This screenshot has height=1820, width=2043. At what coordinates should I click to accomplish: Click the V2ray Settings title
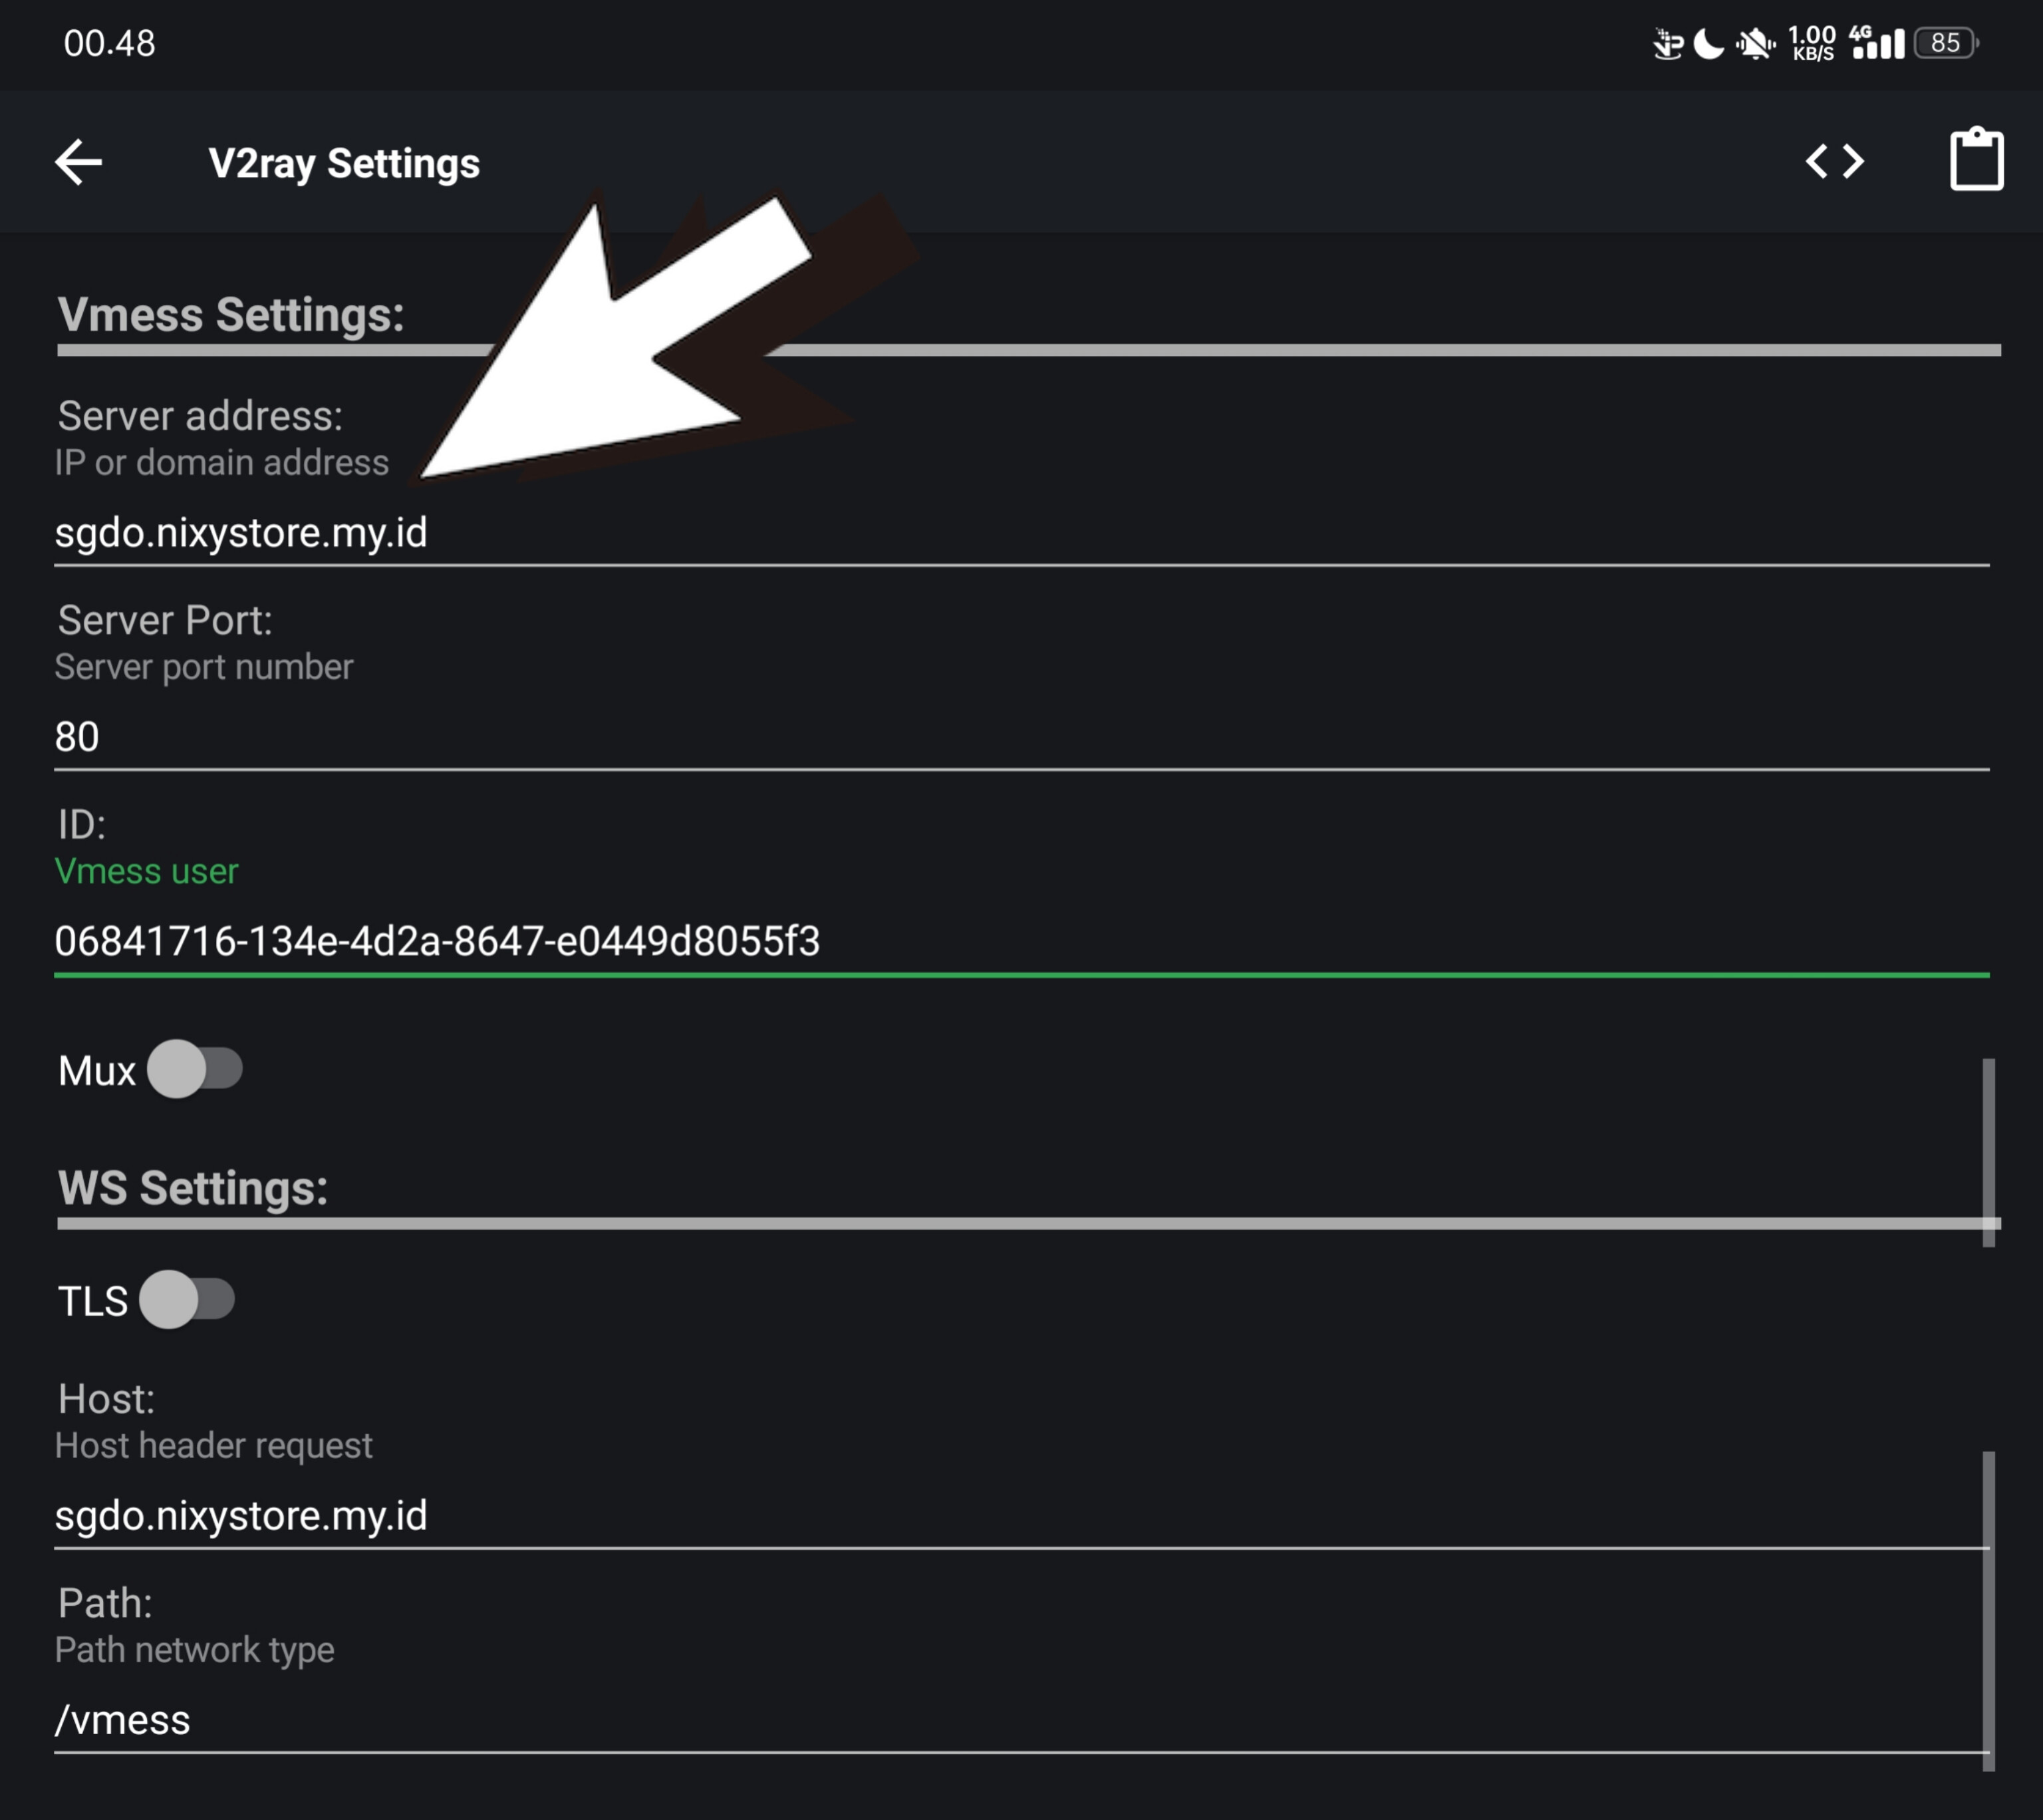344,163
